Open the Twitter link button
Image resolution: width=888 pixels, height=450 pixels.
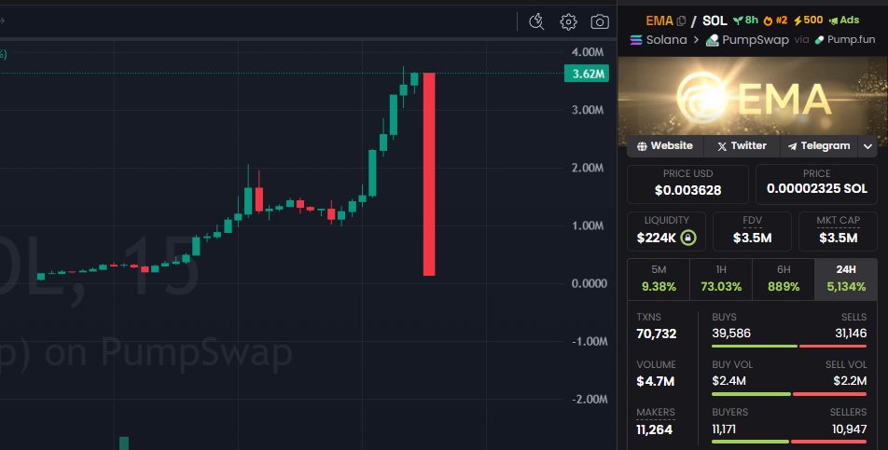[742, 146]
